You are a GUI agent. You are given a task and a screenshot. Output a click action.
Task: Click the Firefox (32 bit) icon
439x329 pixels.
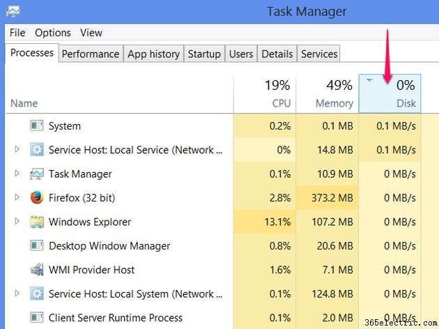[x=37, y=198]
